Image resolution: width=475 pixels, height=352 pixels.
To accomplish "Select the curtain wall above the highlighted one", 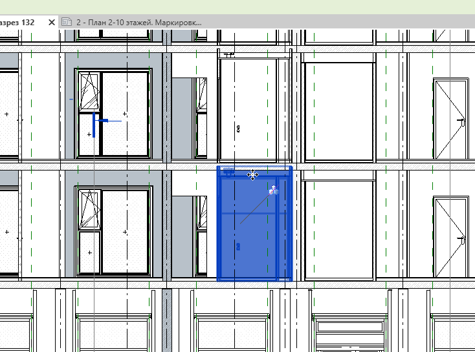I will 254,106.
